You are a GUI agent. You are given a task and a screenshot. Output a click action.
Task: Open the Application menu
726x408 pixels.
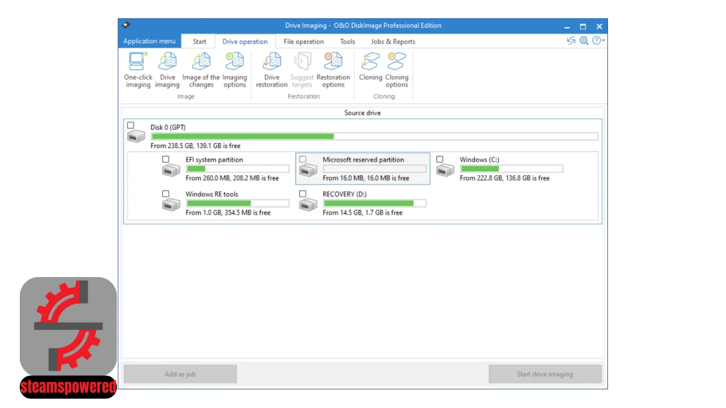point(149,41)
